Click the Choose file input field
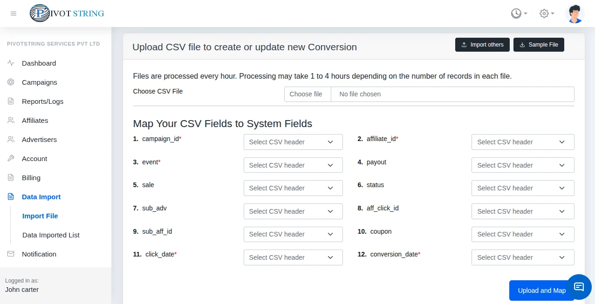 click(x=307, y=94)
